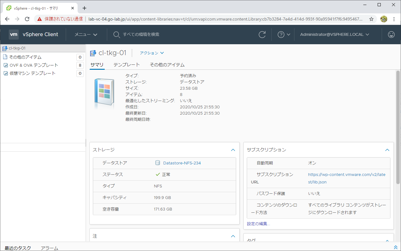Bookmark page with star icon
The image size is (401, 251).
[371, 19]
